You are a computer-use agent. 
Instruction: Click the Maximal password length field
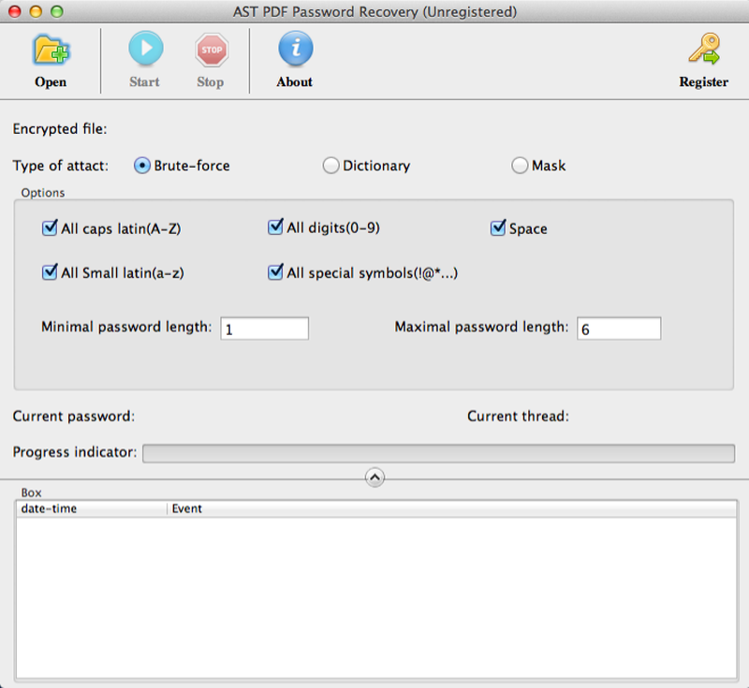coord(619,329)
